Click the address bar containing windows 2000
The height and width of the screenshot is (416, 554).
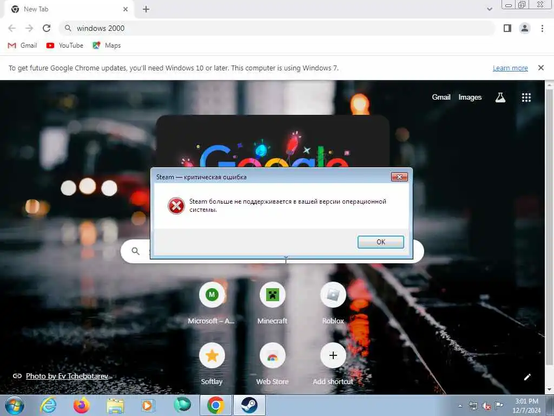[278, 28]
